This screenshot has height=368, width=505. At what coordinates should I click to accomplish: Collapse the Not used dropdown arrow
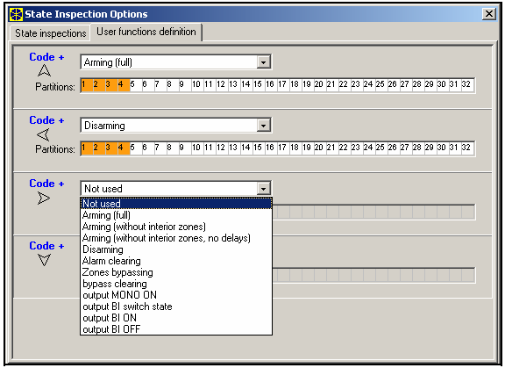point(263,188)
